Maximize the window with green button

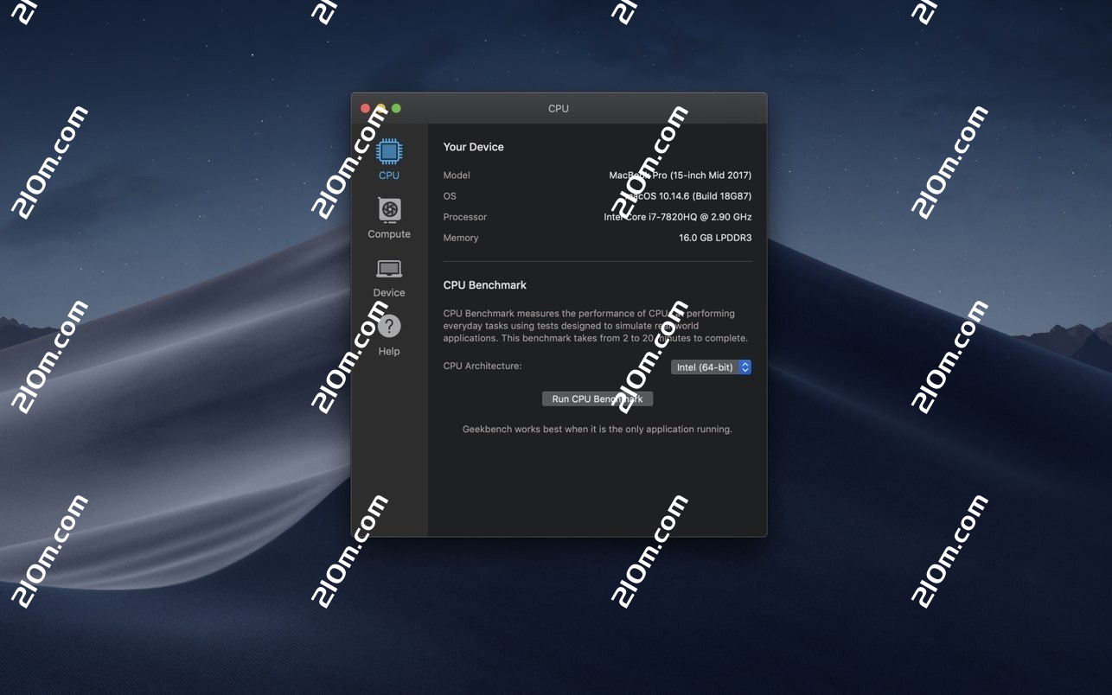396,108
